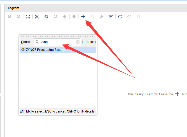The height and width of the screenshot is (137, 187).
Task: Open the search options dropdown magnifier
Action: pyautogui.click(x=38, y=42)
